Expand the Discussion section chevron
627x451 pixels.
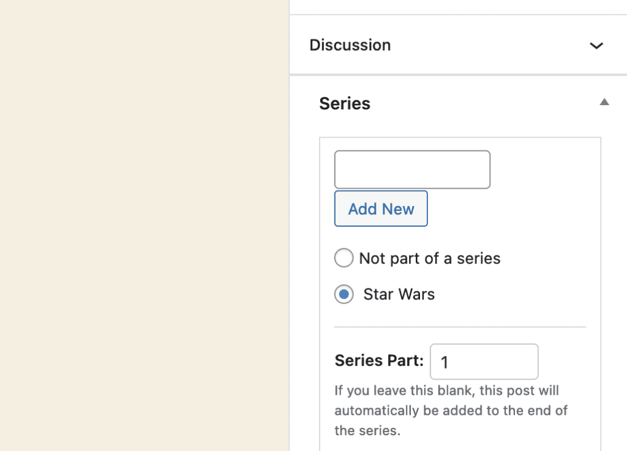pyautogui.click(x=596, y=45)
